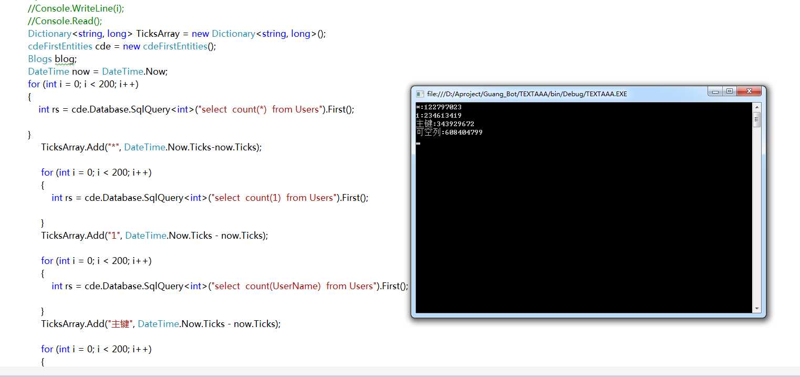
Task: Close the TEXTAAA.EXE console window
Action: tap(749, 91)
